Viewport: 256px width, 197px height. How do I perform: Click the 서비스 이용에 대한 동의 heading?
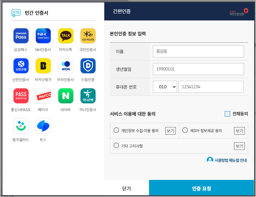(133, 114)
